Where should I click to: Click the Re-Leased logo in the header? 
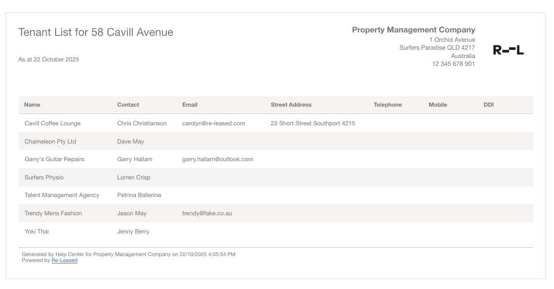click(508, 50)
